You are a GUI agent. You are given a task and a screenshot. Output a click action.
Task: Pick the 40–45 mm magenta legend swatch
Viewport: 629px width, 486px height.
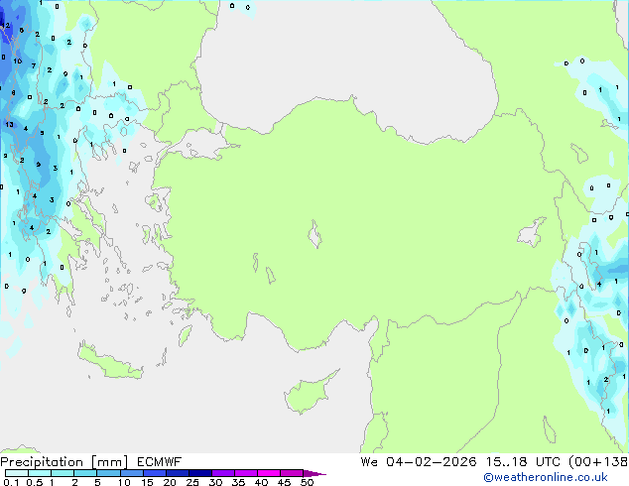[269, 473]
